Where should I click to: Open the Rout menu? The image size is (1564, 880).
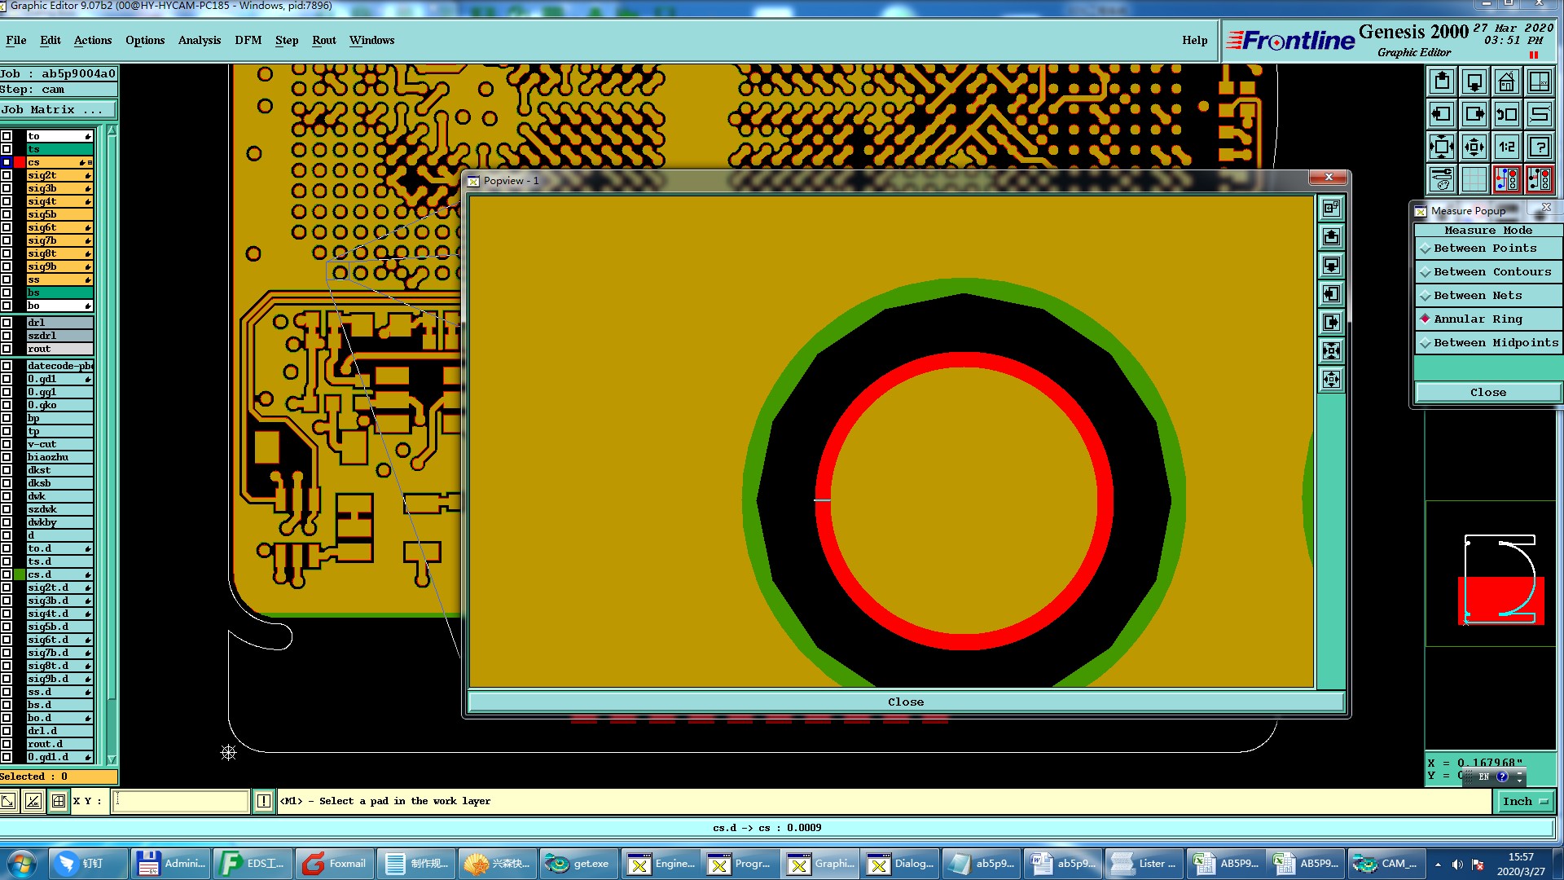pyautogui.click(x=324, y=41)
